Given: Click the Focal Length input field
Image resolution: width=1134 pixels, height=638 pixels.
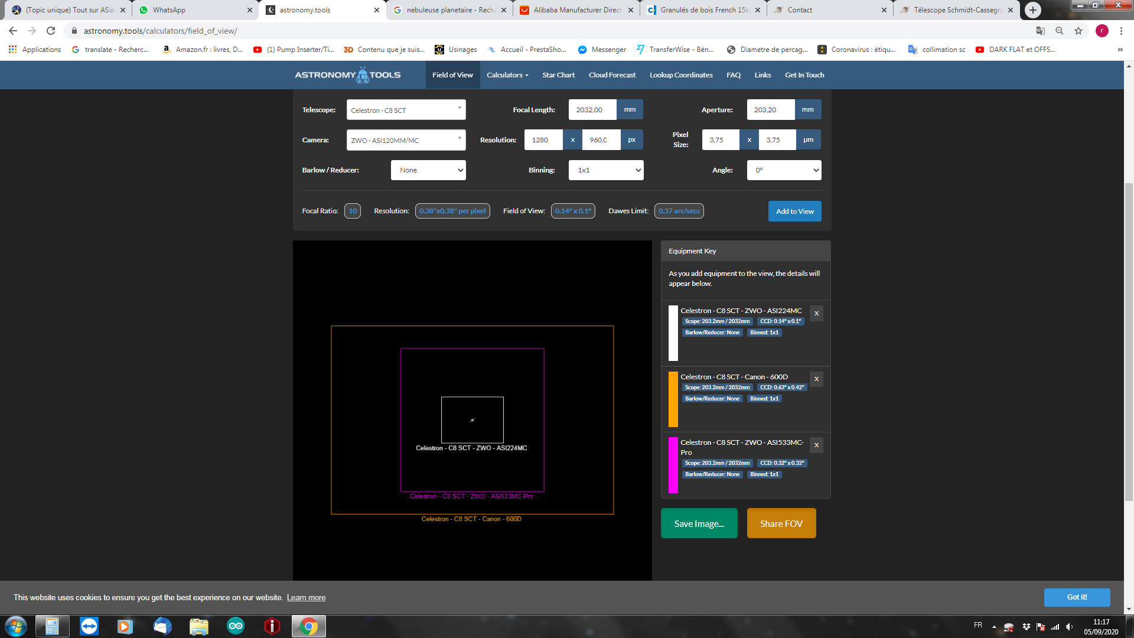Looking at the screenshot, I should [x=592, y=110].
